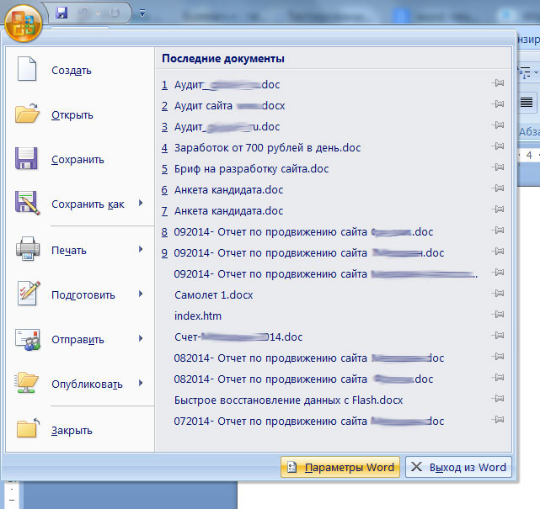This screenshot has height=509, width=540.
Task: Expand Опубликовать submenu arrow
Action: [141, 383]
